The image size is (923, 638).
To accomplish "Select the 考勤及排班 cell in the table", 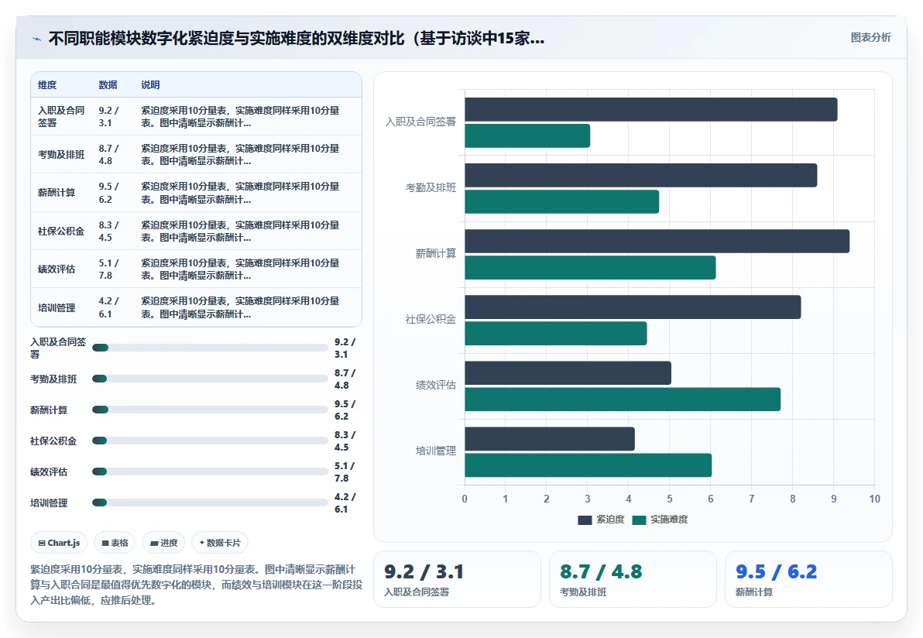I will (x=61, y=155).
